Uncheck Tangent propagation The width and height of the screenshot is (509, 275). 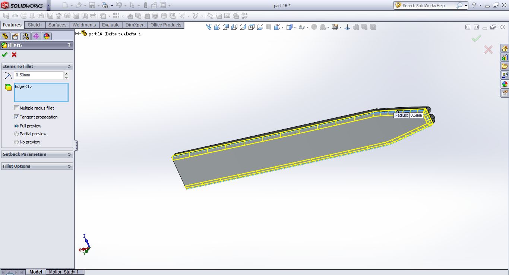[16, 117]
